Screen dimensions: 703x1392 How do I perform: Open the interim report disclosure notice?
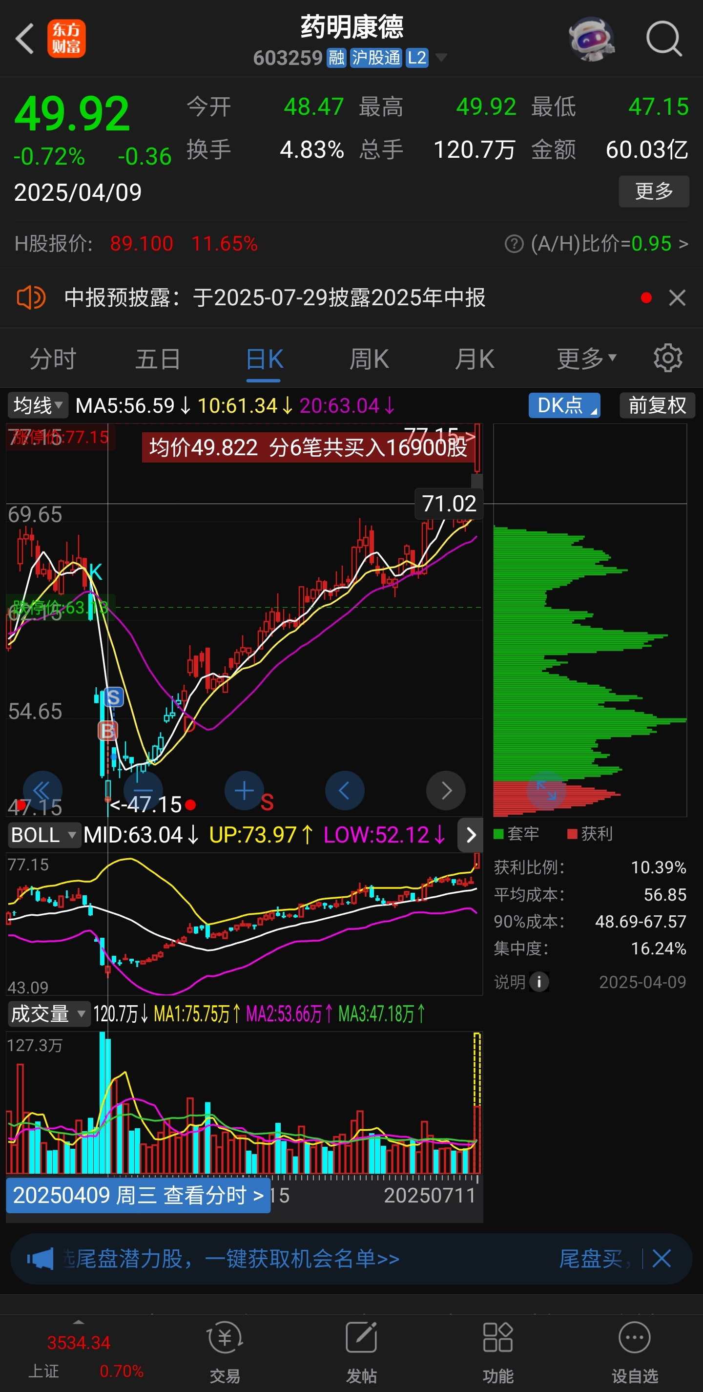coord(275,298)
